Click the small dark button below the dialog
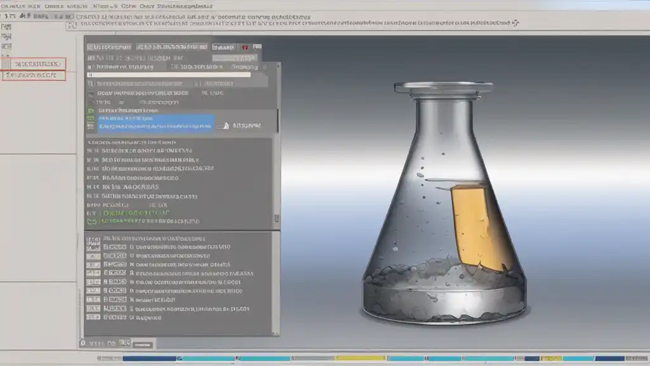This screenshot has width=650, height=366. tap(143, 344)
